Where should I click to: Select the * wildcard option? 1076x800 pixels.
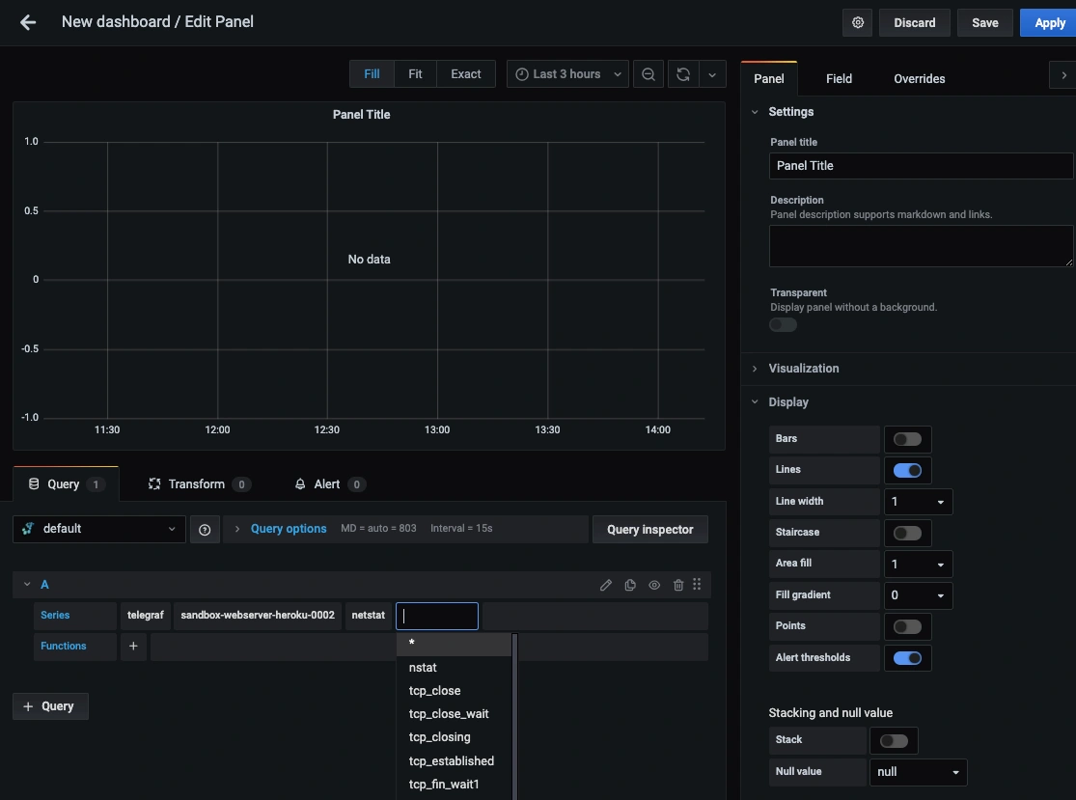point(454,645)
